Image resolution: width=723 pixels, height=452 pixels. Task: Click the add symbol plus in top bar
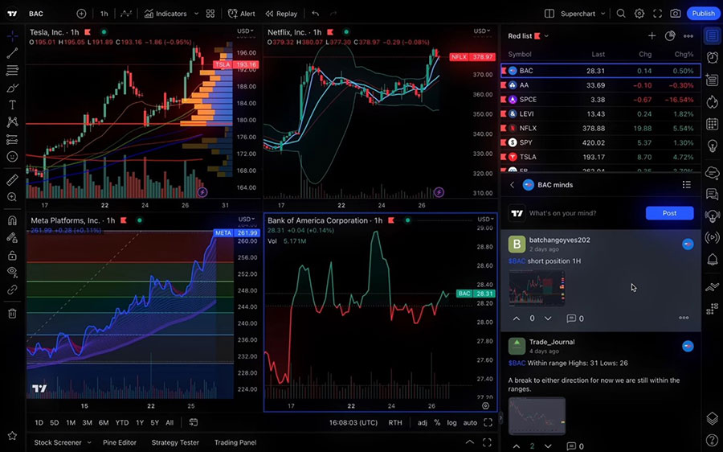[81, 14]
